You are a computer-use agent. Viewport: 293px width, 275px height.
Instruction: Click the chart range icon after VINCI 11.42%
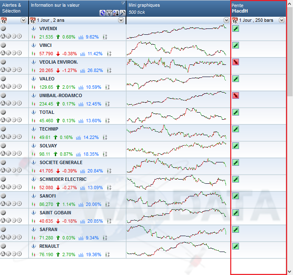[x=109, y=54]
